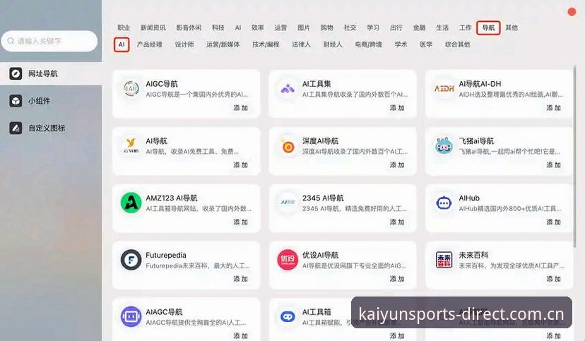Click the AIAGC导航 purple icon
The height and width of the screenshot is (341, 585).
131,317
